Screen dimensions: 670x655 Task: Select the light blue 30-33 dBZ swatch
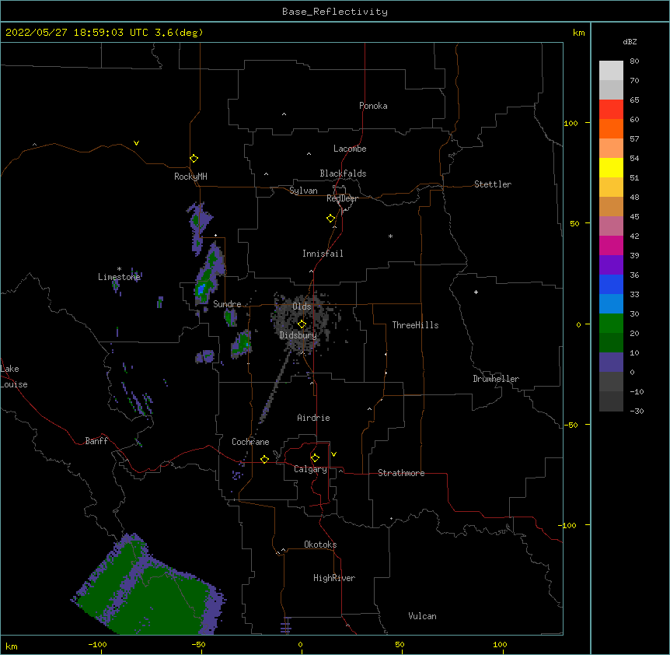[611, 304]
